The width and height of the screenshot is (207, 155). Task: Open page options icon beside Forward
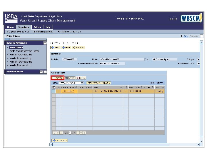[x=202, y=36]
